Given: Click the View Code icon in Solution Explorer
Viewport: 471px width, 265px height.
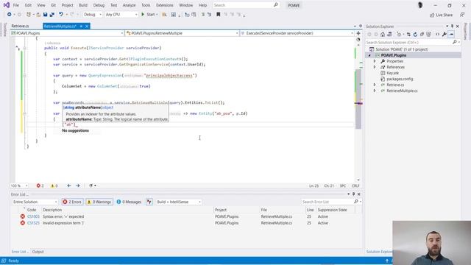Looking at the screenshot, I should [437, 35].
